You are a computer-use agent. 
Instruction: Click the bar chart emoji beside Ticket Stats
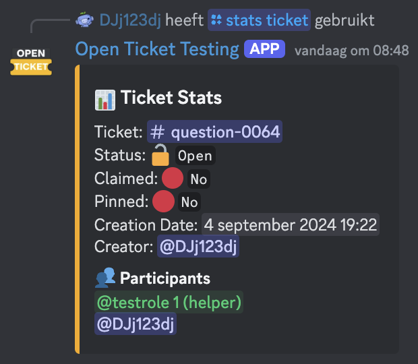pyautogui.click(x=105, y=100)
